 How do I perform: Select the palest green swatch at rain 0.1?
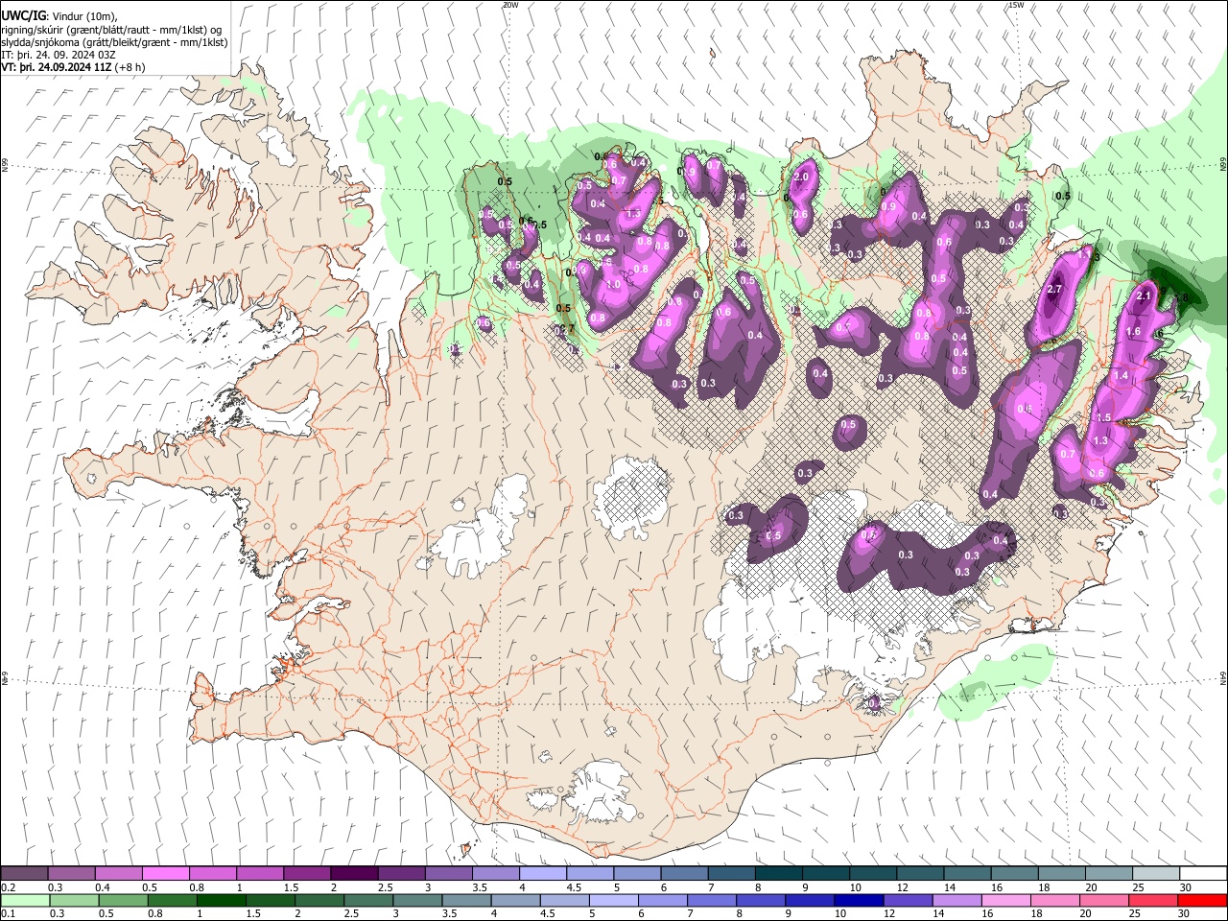pyautogui.click(x=25, y=900)
